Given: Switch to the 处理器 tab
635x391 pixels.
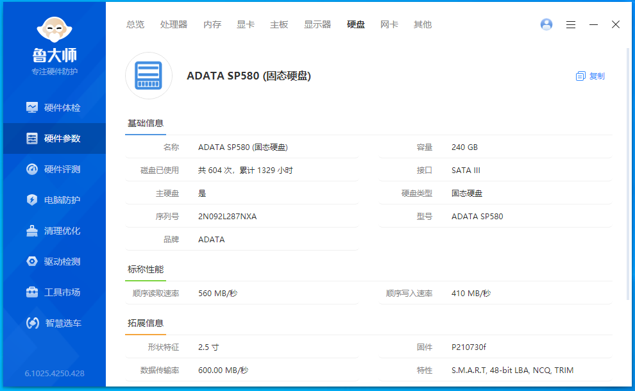Looking at the screenshot, I should (173, 25).
